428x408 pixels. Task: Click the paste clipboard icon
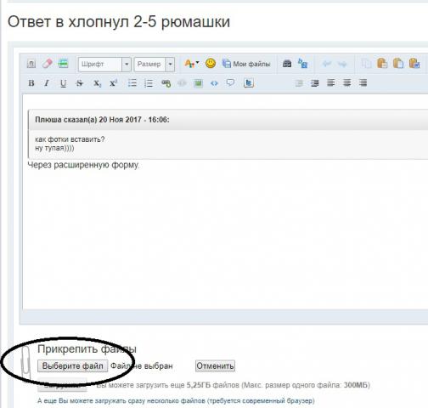(382, 64)
